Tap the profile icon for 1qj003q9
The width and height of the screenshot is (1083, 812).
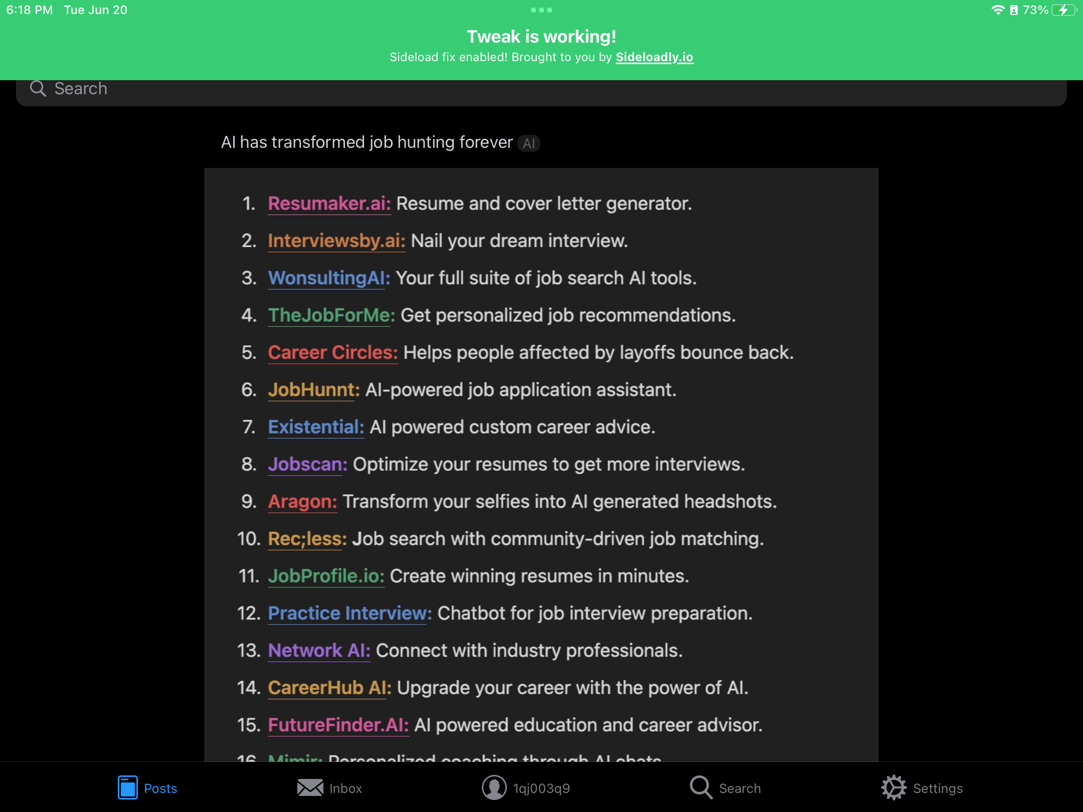pyautogui.click(x=494, y=787)
